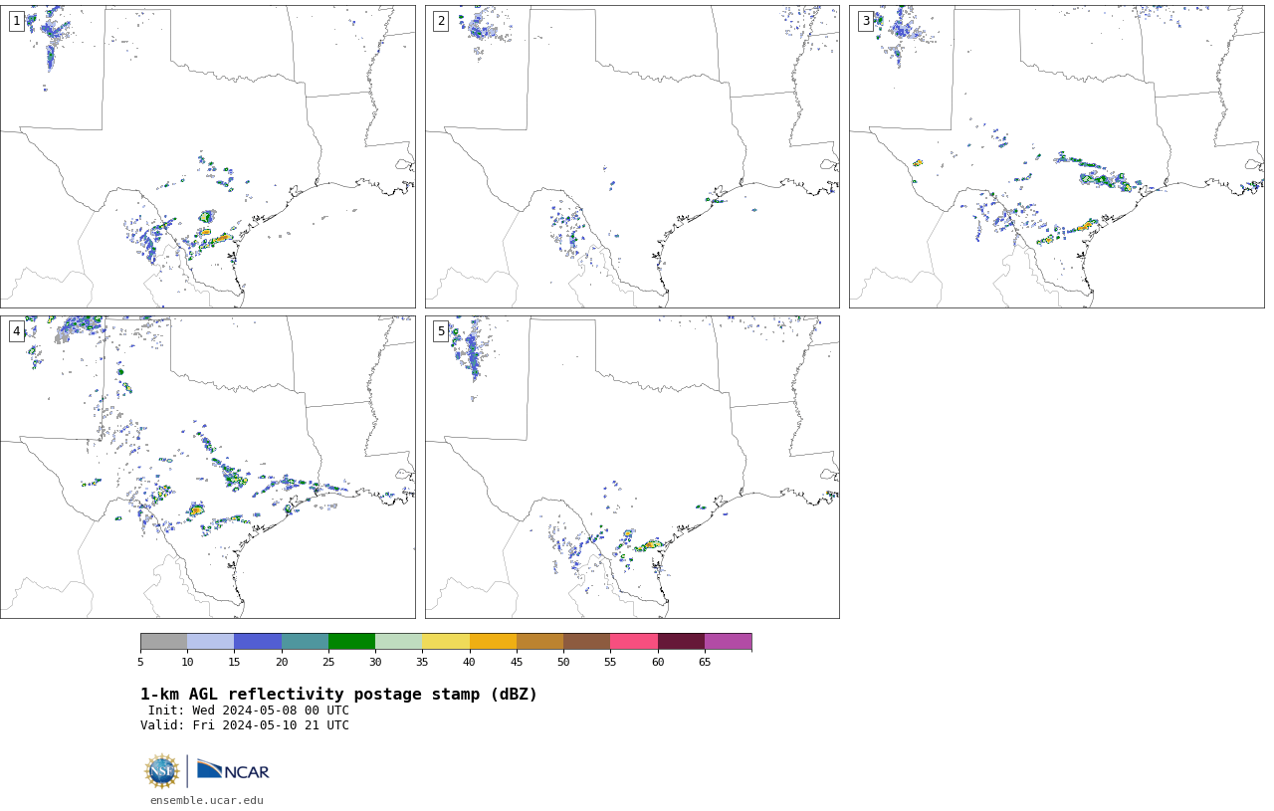
Task: Click the Init: Wed 2024-05-08 00 UTC line
Action: click(x=249, y=710)
